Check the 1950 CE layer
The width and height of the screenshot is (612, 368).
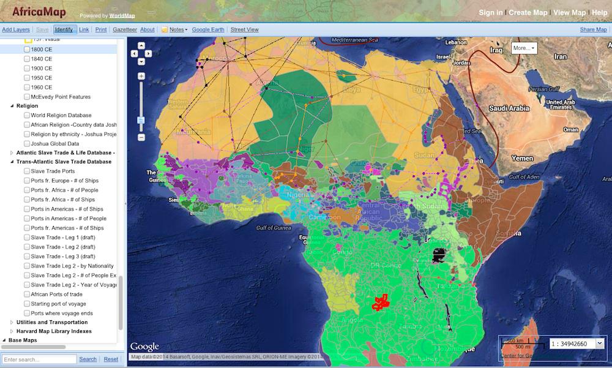[27, 78]
